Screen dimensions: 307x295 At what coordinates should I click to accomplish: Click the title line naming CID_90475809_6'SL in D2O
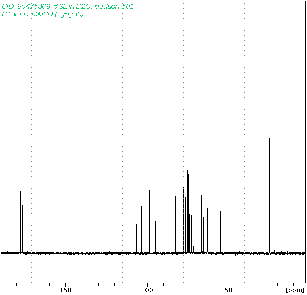68,7
